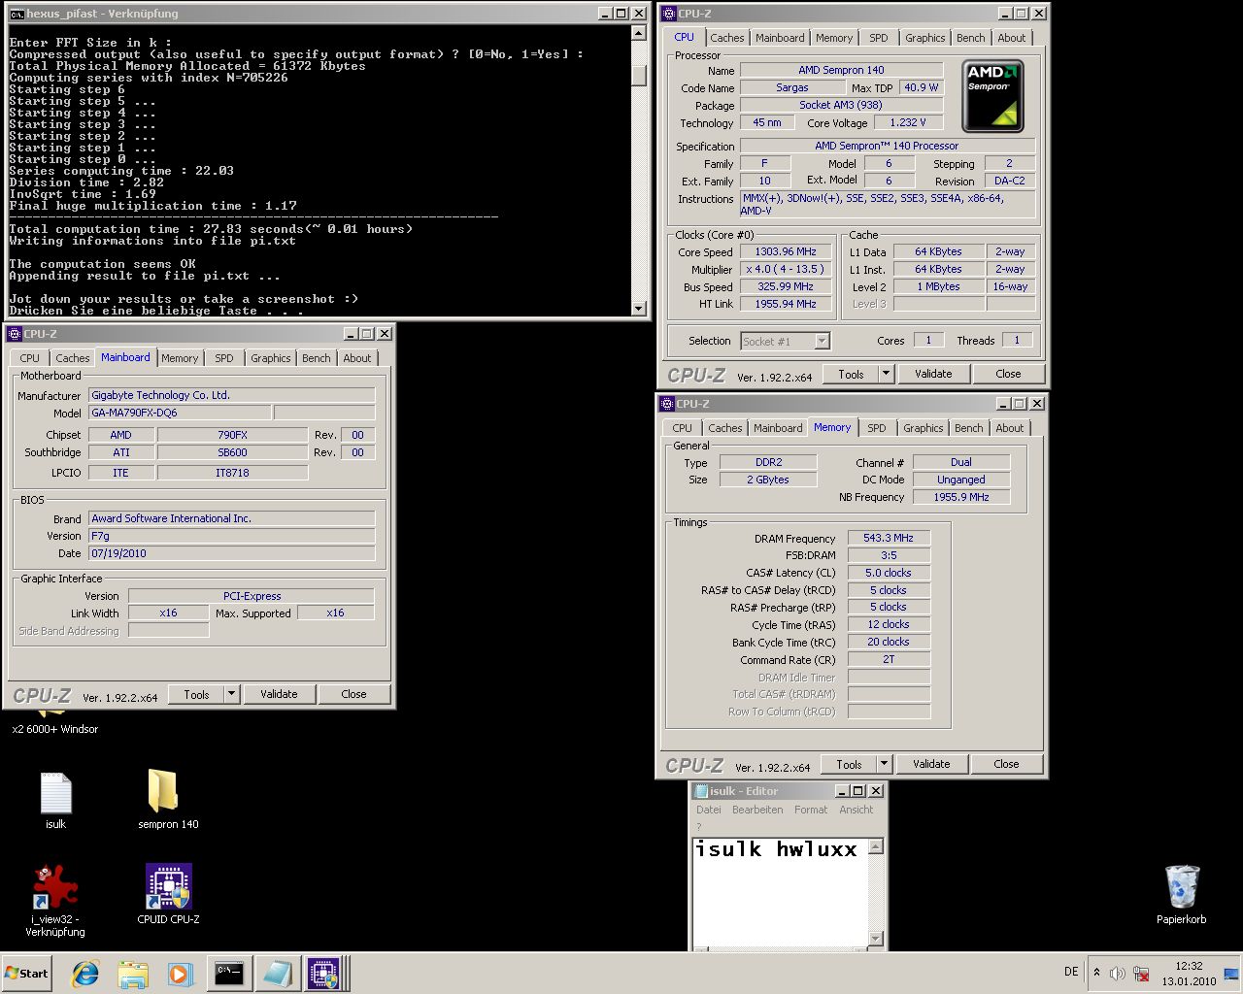Open Internet Explorer from taskbar
Image resolution: width=1243 pixels, height=994 pixels.
86,974
